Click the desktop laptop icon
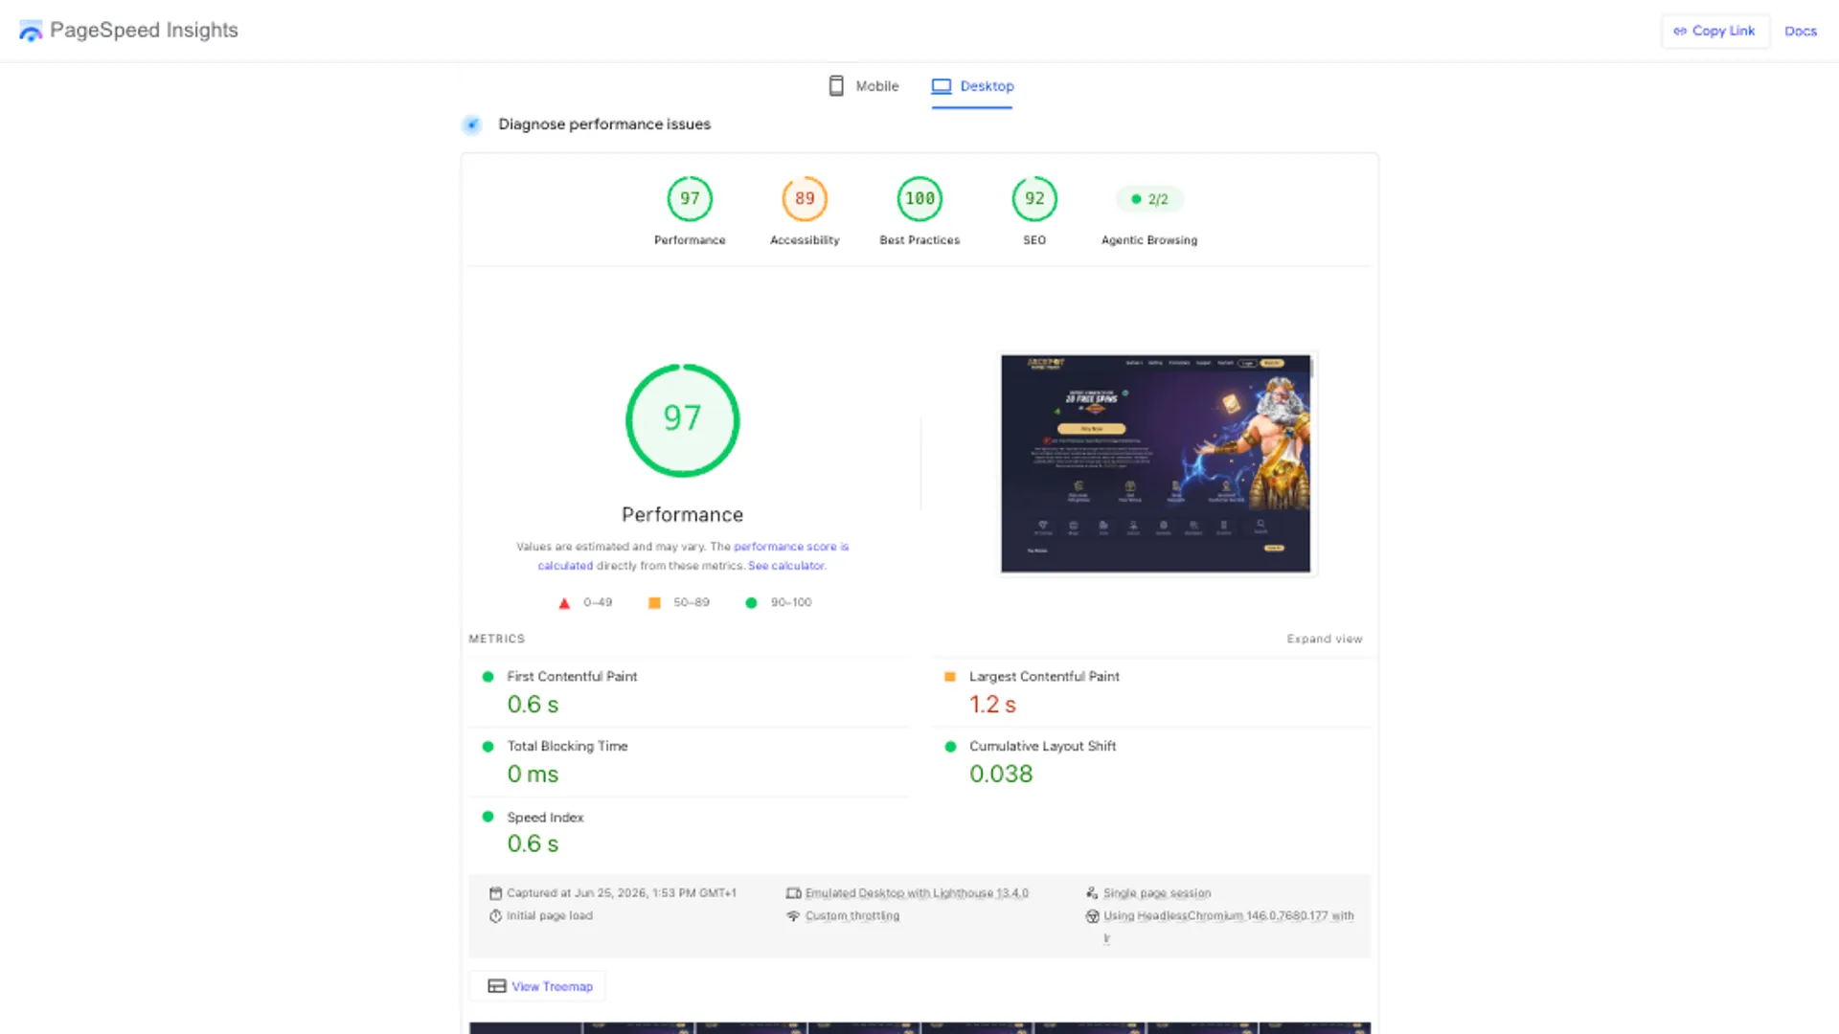The height and width of the screenshot is (1034, 1839). click(942, 86)
